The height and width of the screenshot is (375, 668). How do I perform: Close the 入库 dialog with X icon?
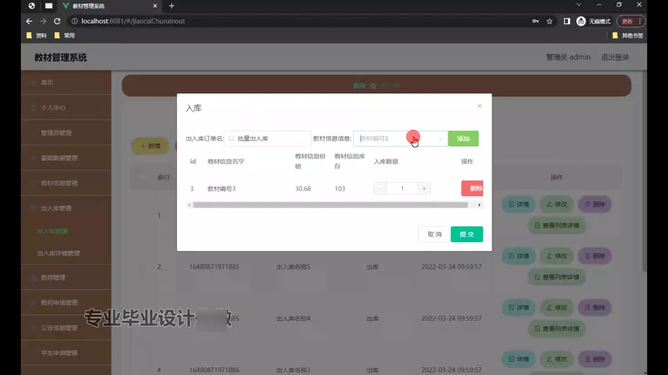[479, 106]
